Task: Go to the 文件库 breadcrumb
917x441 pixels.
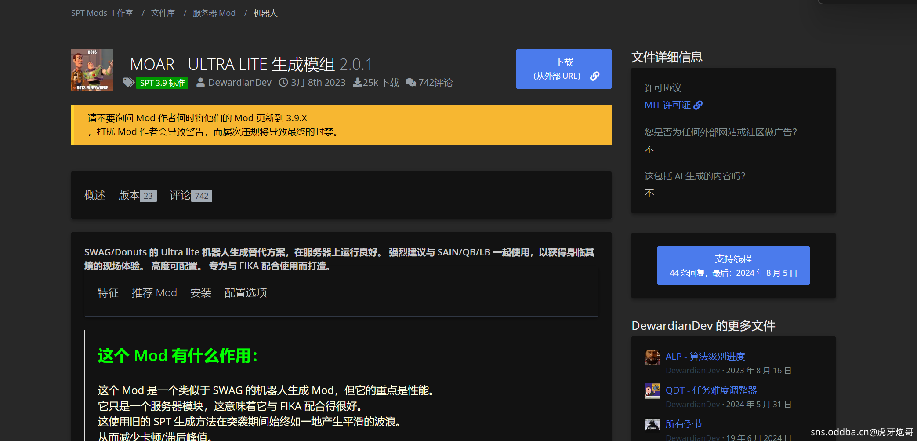Action: click(163, 13)
